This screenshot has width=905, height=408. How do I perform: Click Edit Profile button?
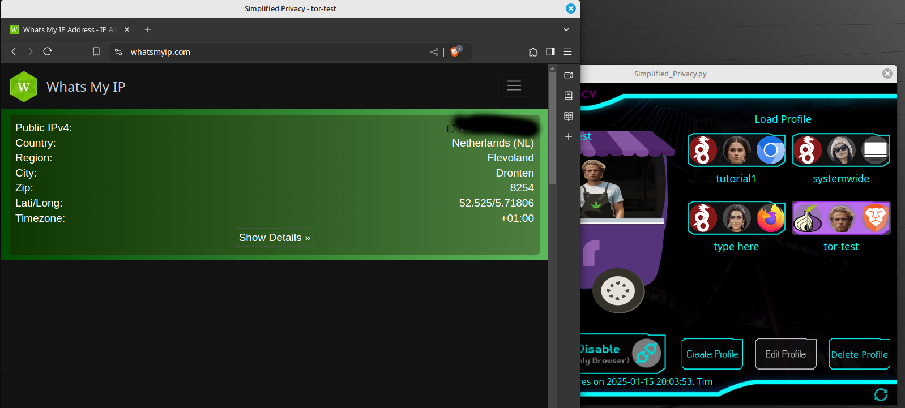pos(786,354)
